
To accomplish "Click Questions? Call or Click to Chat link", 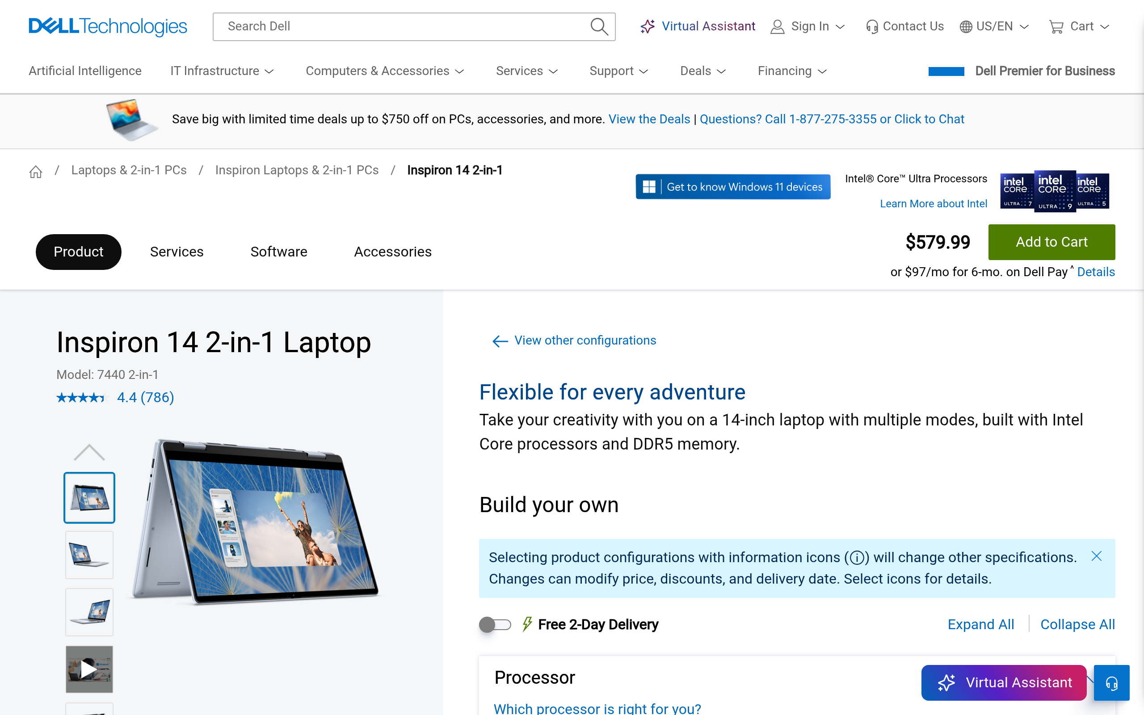I will point(832,119).
